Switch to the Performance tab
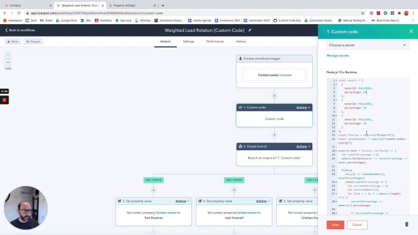This screenshot has width=418, height=235. coord(215,42)
